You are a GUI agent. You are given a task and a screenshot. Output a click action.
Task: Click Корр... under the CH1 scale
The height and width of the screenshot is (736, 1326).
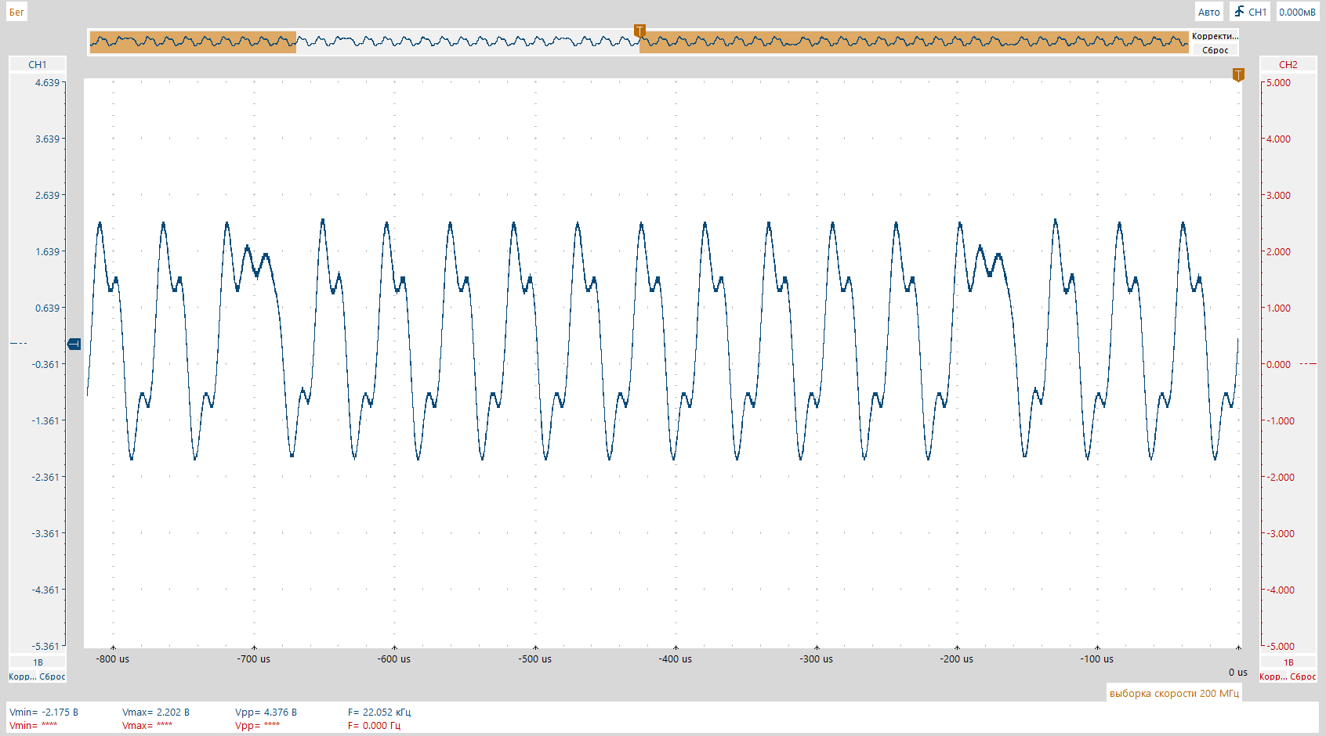pos(22,676)
